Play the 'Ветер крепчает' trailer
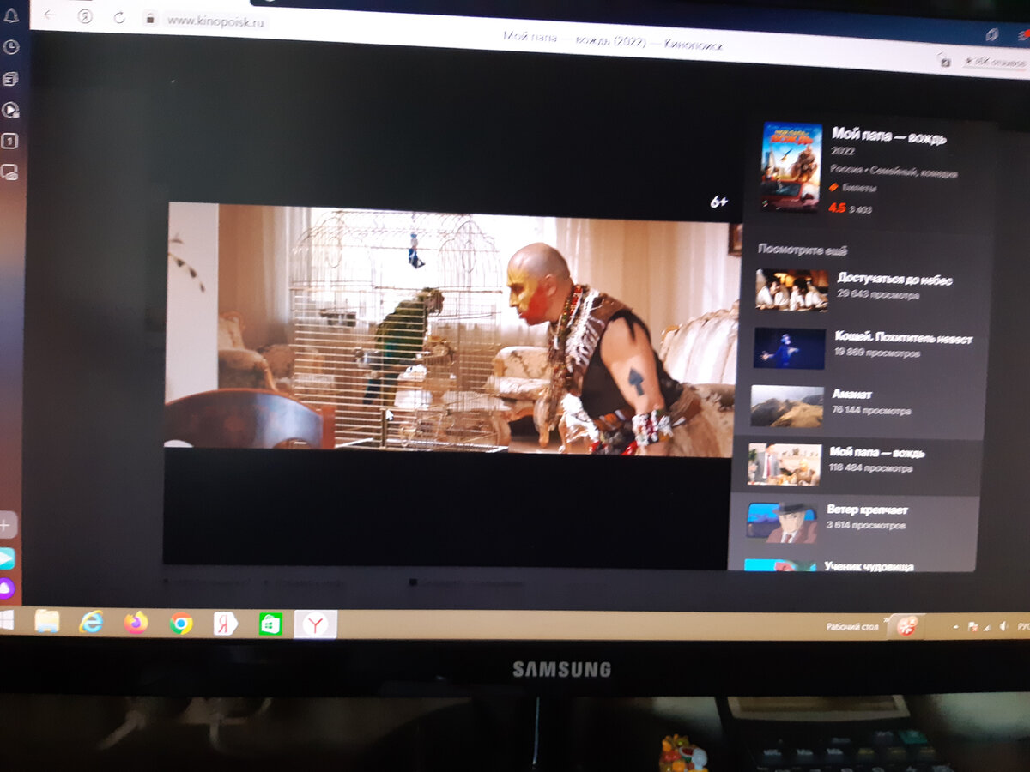The image size is (1030, 772). point(868,510)
